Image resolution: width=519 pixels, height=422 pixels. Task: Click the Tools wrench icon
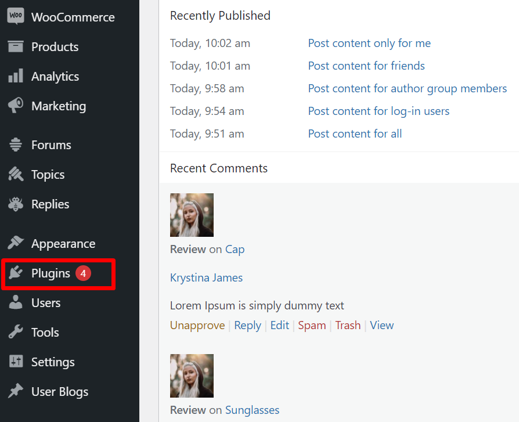click(x=16, y=332)
